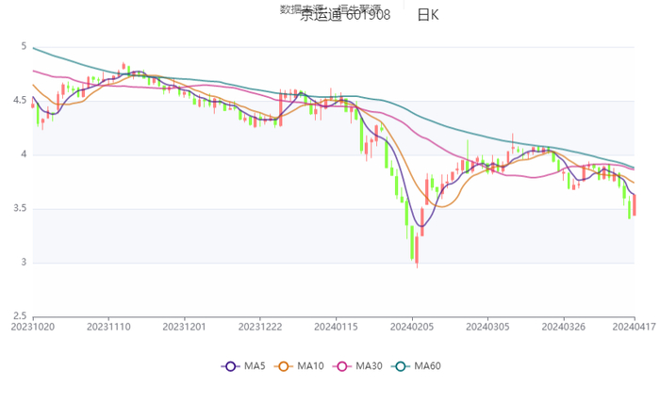
Task: Click the 20231020 date on the x-axis
Action: 32,327
